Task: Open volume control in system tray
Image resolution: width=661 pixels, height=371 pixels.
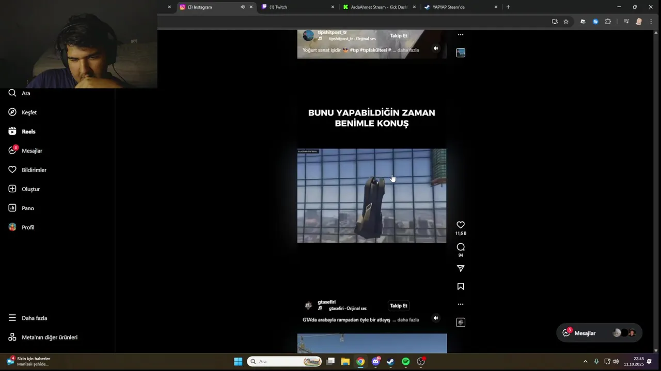Action: tap(616, 362)
